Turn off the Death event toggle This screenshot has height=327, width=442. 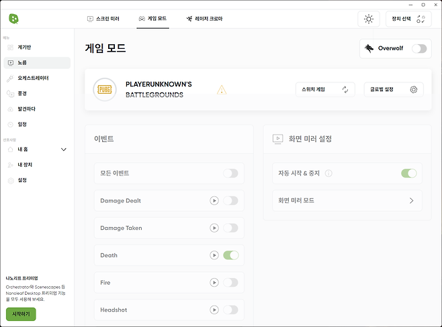(230, 255)
